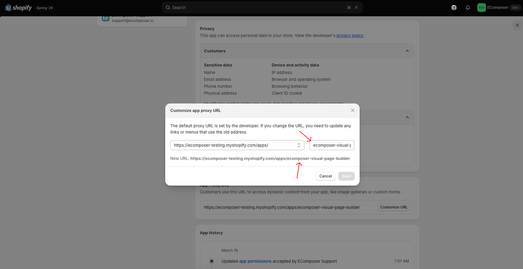
Task: Close the Customize app proxy URL dialog
Action: (353, 110)
